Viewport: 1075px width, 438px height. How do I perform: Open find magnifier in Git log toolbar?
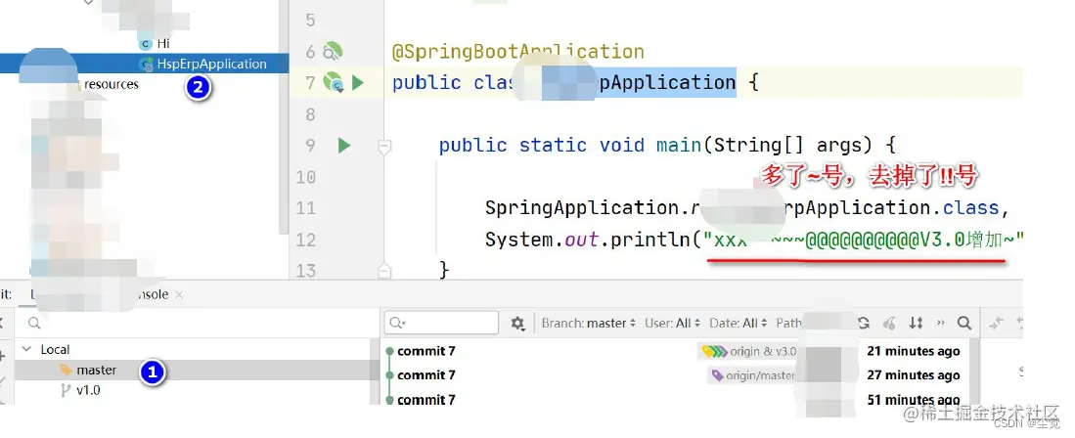point(963,323)
